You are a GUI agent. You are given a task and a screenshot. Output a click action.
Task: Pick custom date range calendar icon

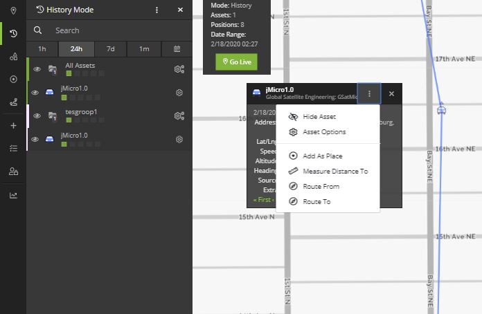pos(177,49)
